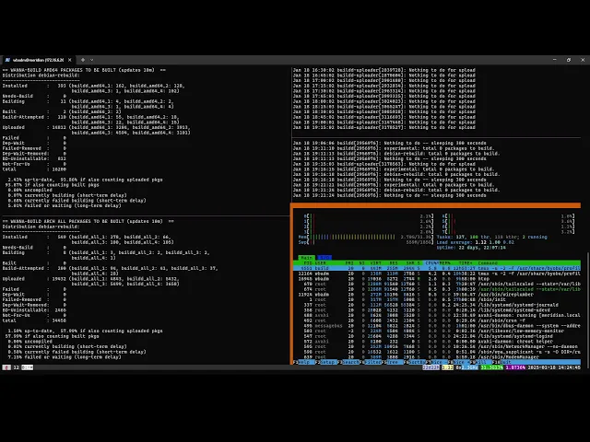Open F6 SortBy menu in htop
This screenshot has height=442, width=590.
pyautogui.click(x=415, y=362)
